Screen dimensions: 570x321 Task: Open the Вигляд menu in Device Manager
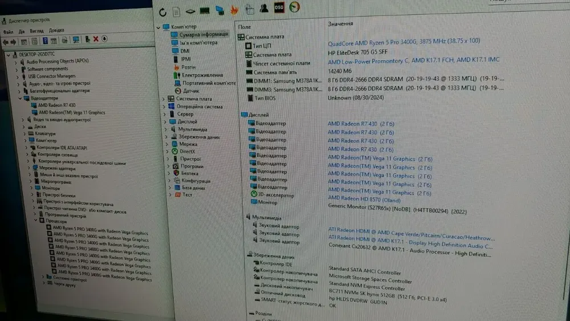tap(37, 30)
